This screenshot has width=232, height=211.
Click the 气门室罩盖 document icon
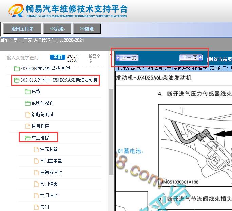point(36,161)
